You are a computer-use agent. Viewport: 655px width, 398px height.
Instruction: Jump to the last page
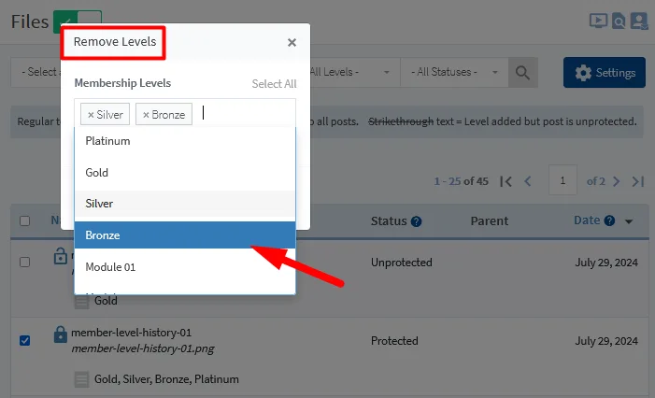pos(638,181)
